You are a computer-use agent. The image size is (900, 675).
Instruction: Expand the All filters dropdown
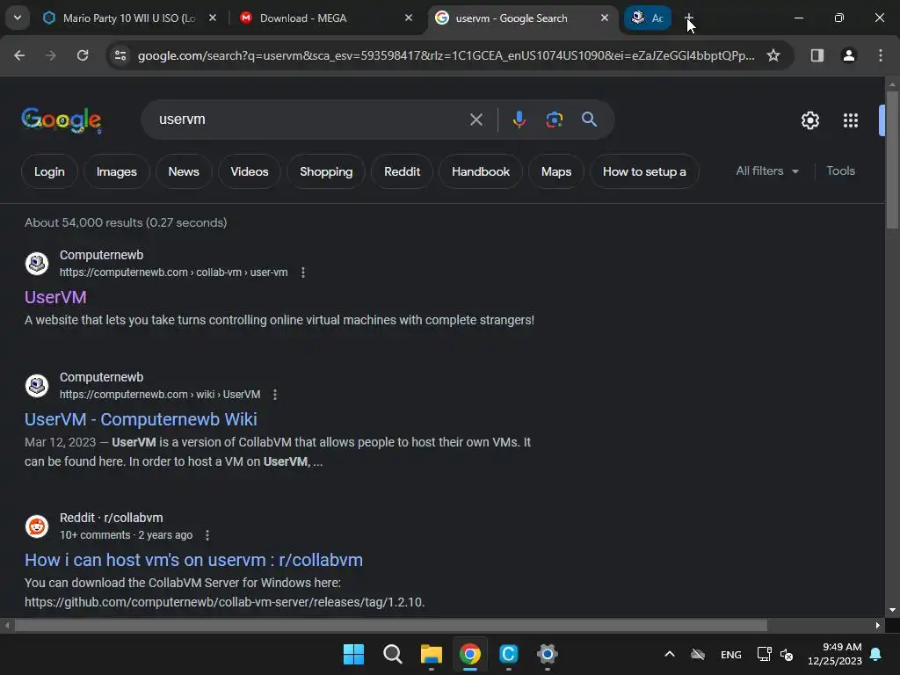(766, 171)
